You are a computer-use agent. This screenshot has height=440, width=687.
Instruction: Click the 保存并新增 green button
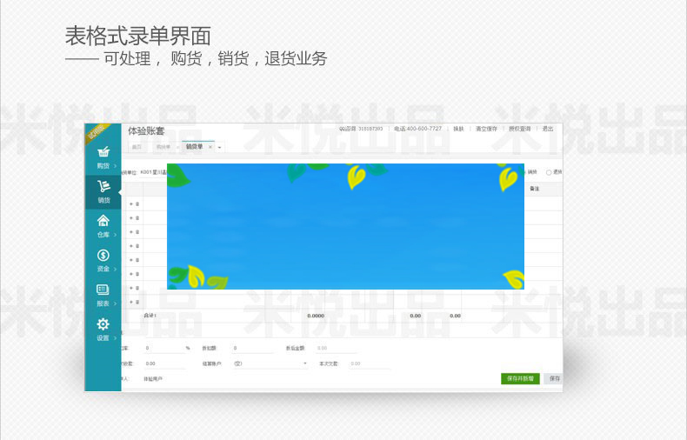point(520,379)
